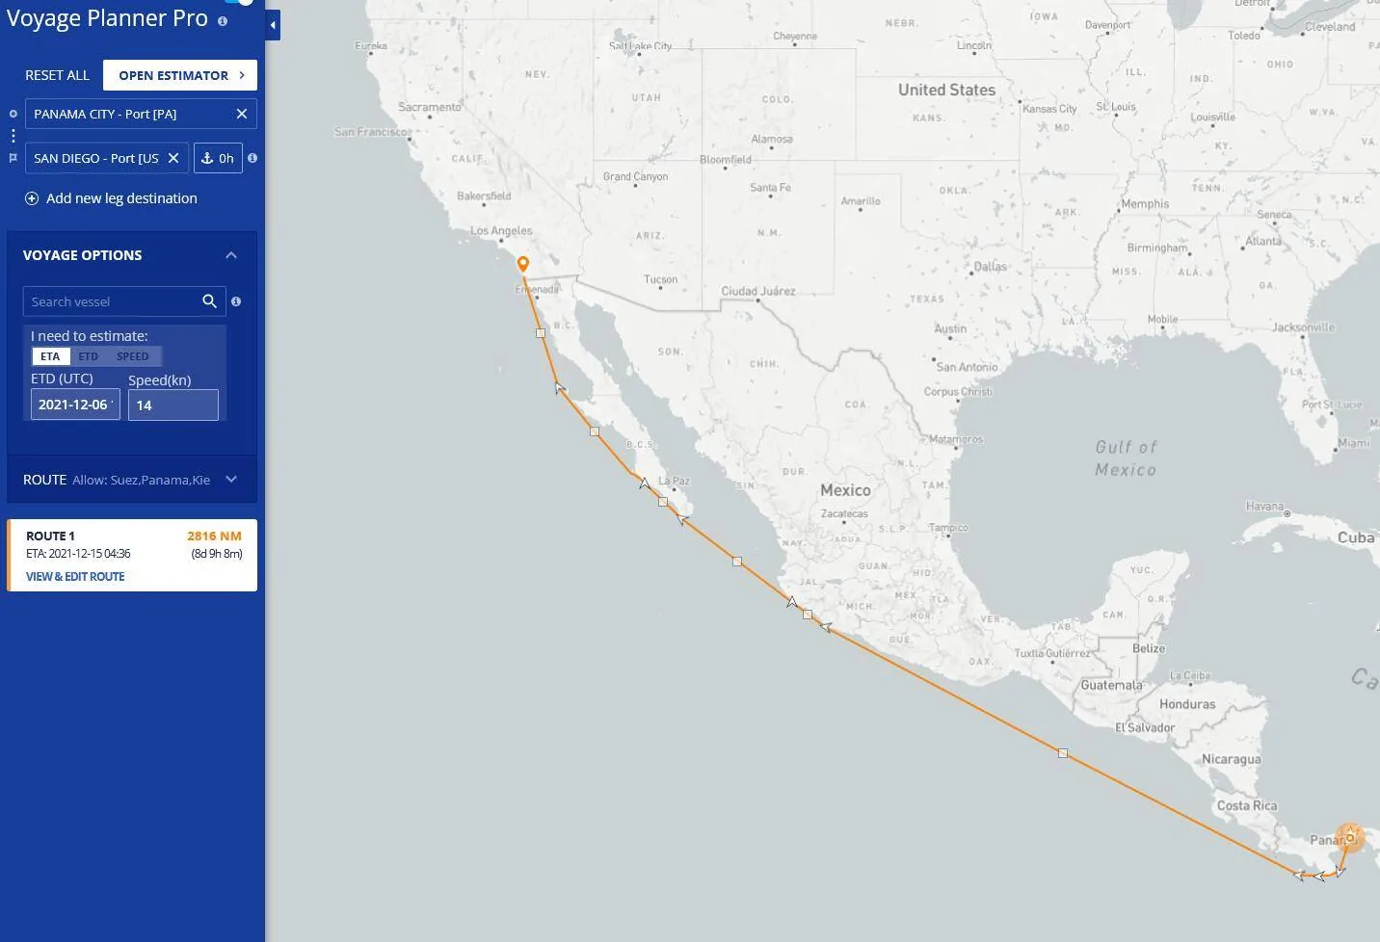Click the Speed(kn) field showing 14
This screenshot has width=1380, height=942.
(x=173, y=405)
